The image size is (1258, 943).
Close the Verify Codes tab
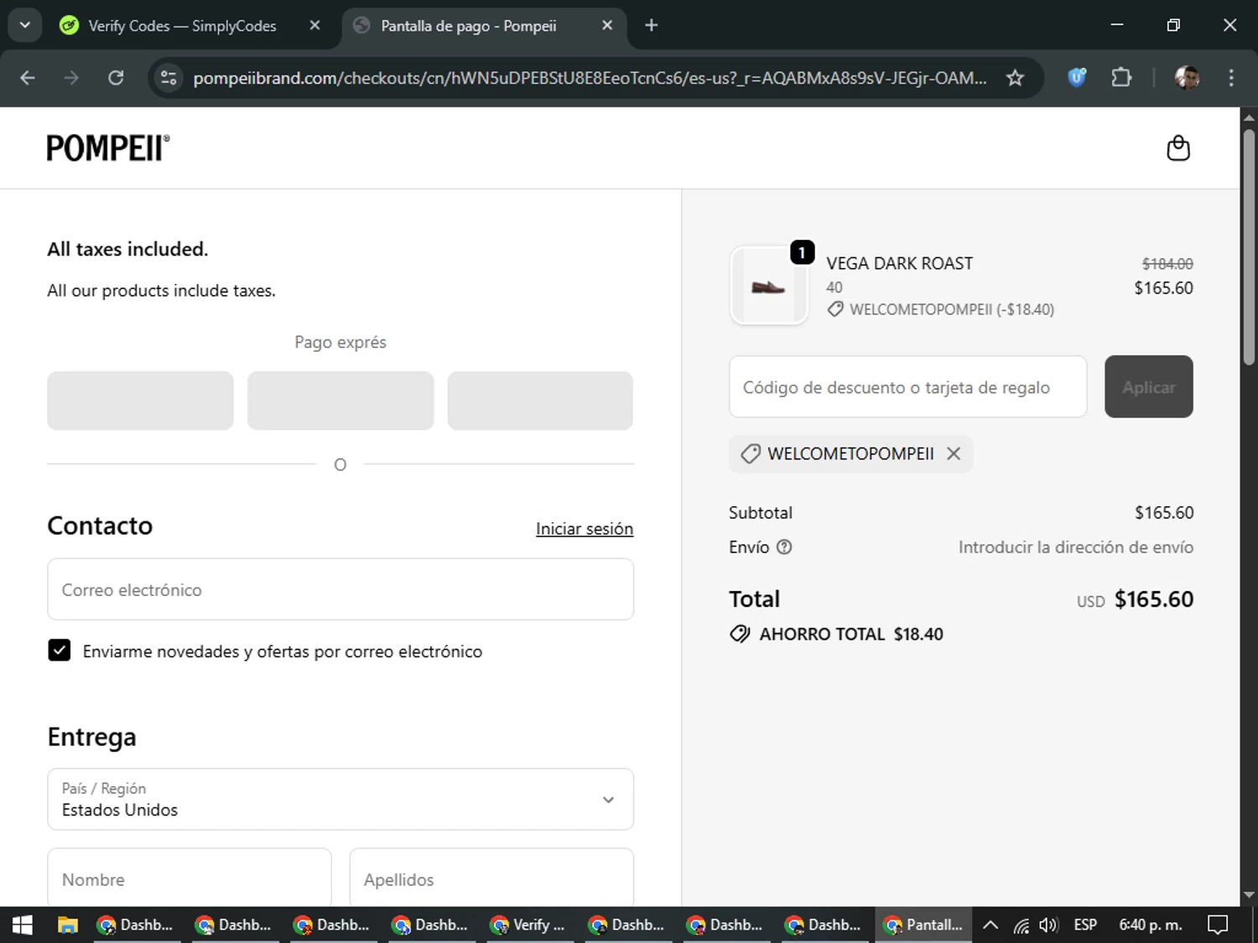click(314, 25)
